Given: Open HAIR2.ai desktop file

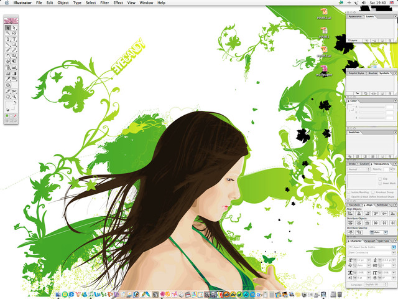Looking at the screenshot, I should pos(324,14).
